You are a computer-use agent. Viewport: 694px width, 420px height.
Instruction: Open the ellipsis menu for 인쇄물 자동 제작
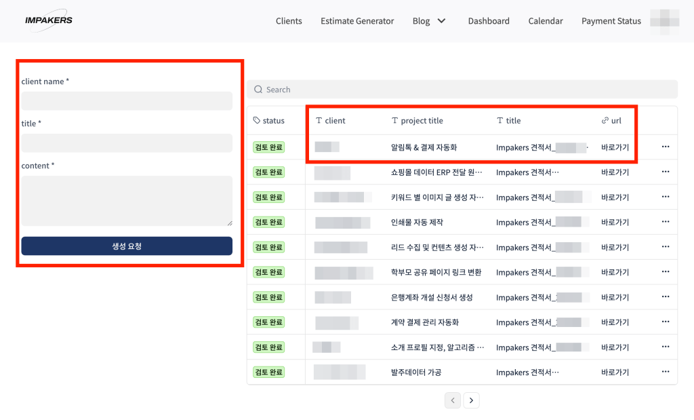point(664,222)
